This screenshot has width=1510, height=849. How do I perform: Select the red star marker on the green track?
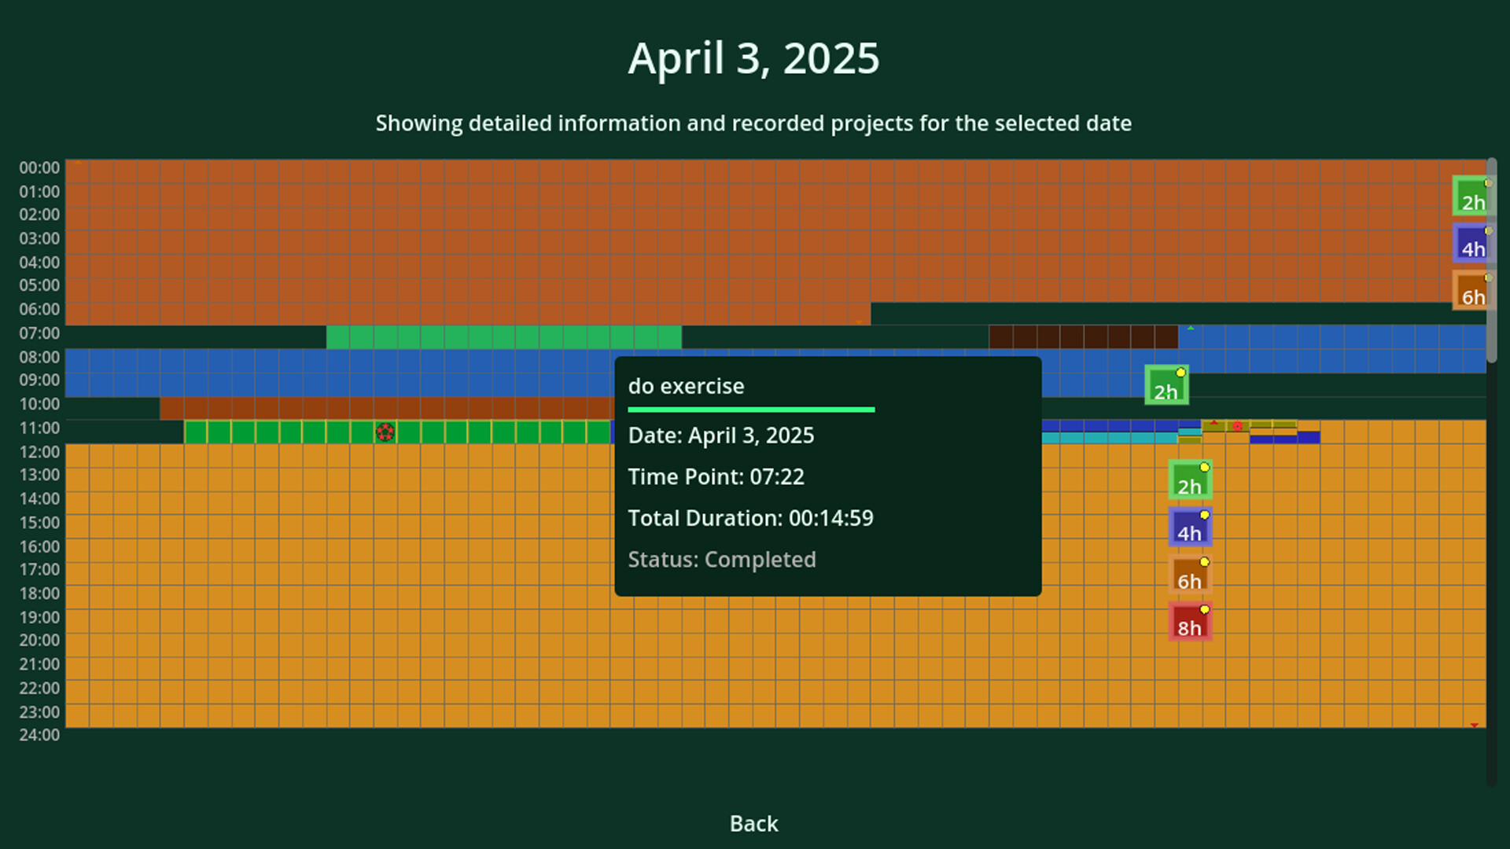(x=385, y=432)
